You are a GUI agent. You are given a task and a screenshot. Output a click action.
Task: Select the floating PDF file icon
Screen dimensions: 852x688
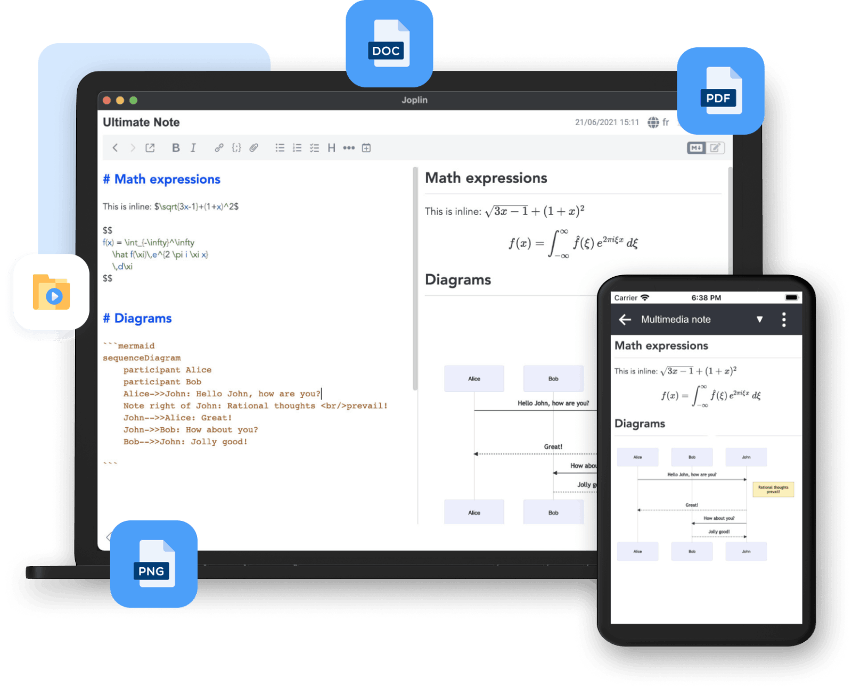click(x=720, y=91)
